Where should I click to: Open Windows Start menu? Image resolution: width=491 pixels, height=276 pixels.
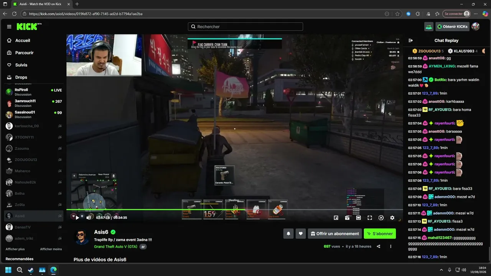click(8, 270)
